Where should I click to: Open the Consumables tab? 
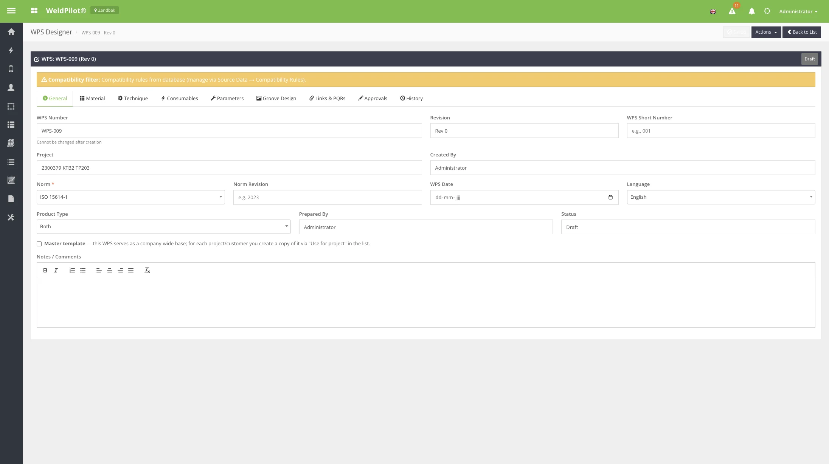tap(179, 99)
